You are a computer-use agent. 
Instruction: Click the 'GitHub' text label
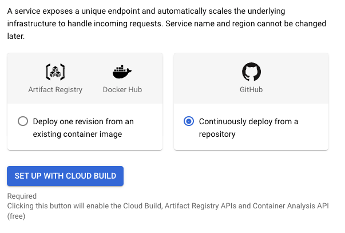pos(251,89)
